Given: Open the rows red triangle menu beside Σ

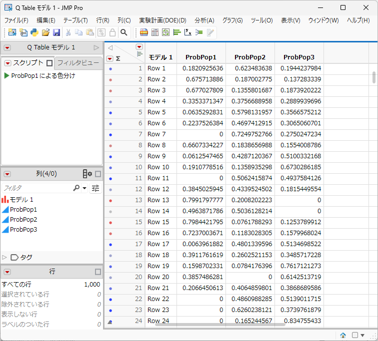Looking at the screenshot, I should click(109, 58).
